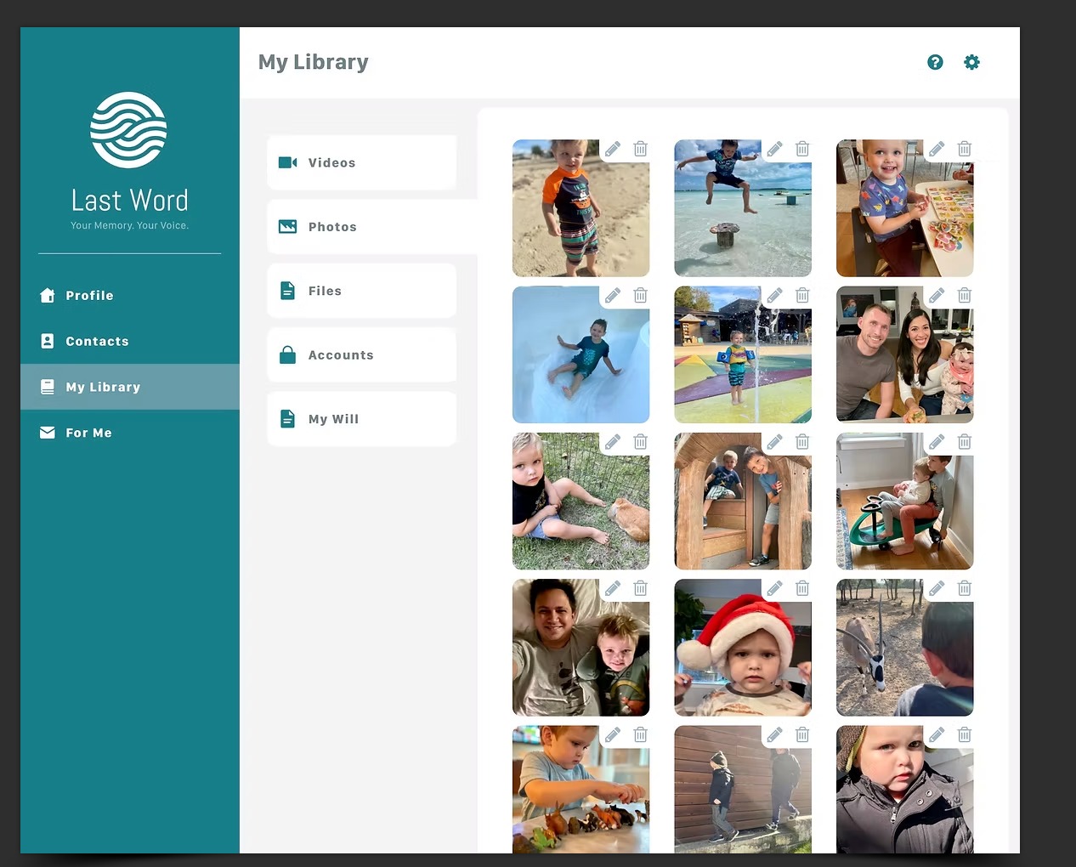Delete the Santa hat photo via trash icon
Image resolution: width=1076 pixels, height=867 pixels.
(x=802, y=588)
